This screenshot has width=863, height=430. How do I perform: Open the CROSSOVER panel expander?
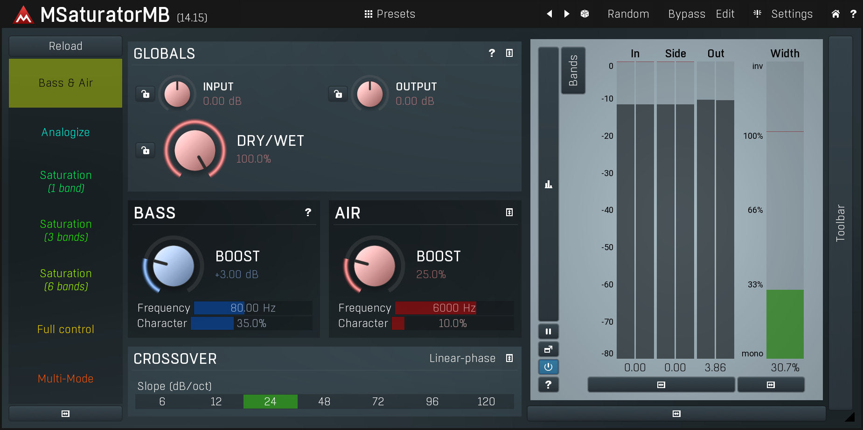[x=509, y=358]
